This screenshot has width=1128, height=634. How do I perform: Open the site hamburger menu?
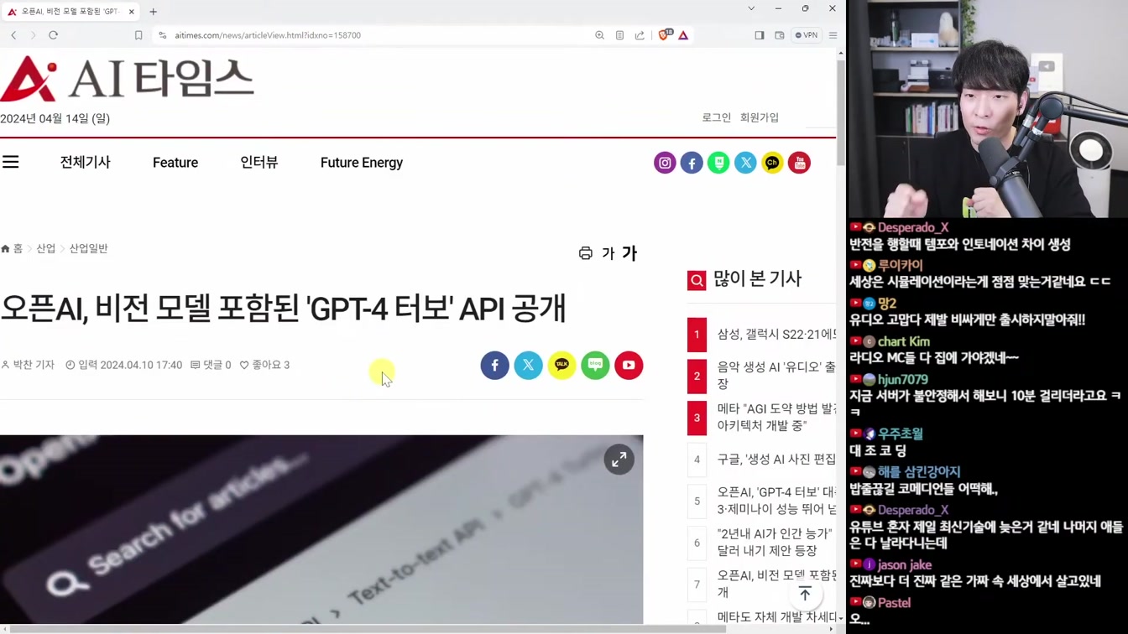11,162
